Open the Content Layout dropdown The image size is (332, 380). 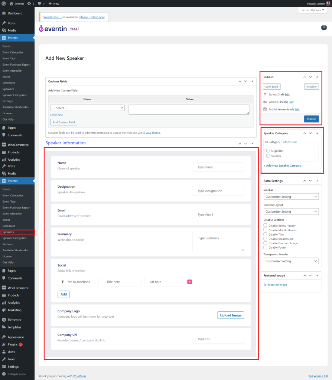click(291, 212)
